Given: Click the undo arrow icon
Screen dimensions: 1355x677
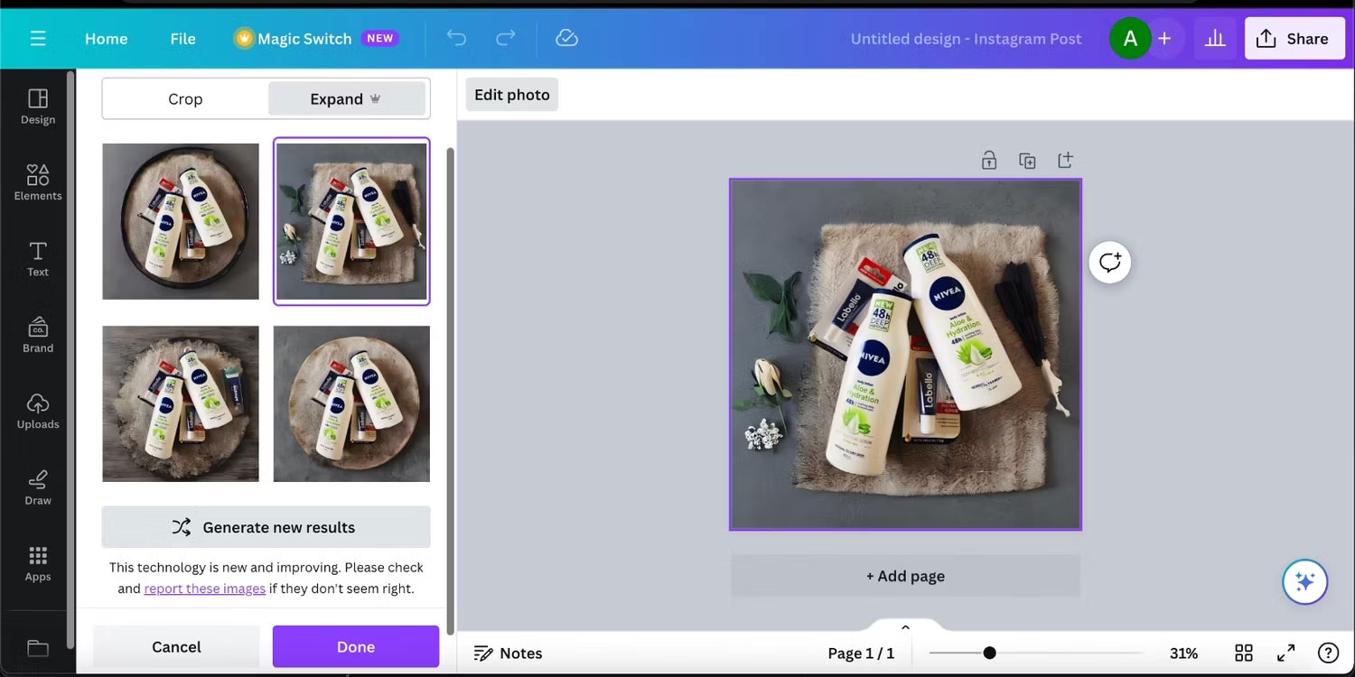Looking at the screenshot, I should pyautogui.click(x=457, y=38).
